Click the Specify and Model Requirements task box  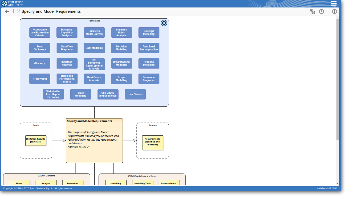(94, 140)
